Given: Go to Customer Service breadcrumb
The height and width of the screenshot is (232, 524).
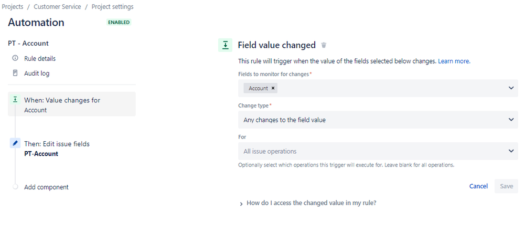Looking at the screenshot, I should tap(58, 7).
